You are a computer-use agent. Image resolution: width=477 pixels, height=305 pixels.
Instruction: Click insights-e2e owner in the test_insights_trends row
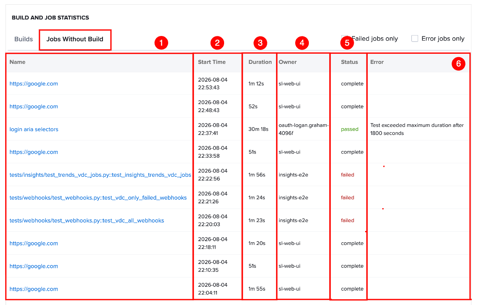point(293,175)
